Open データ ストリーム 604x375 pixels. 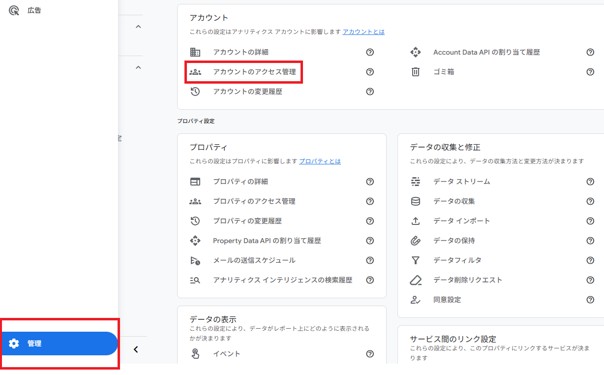(x=462, y=182)
